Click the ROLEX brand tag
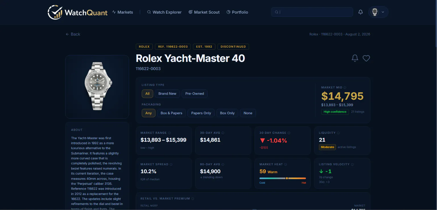 click(144, 47)
